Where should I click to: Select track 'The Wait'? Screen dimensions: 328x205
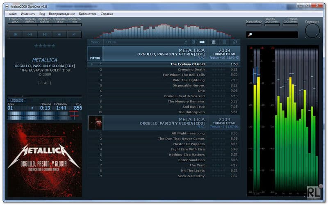tap(164, 166)
